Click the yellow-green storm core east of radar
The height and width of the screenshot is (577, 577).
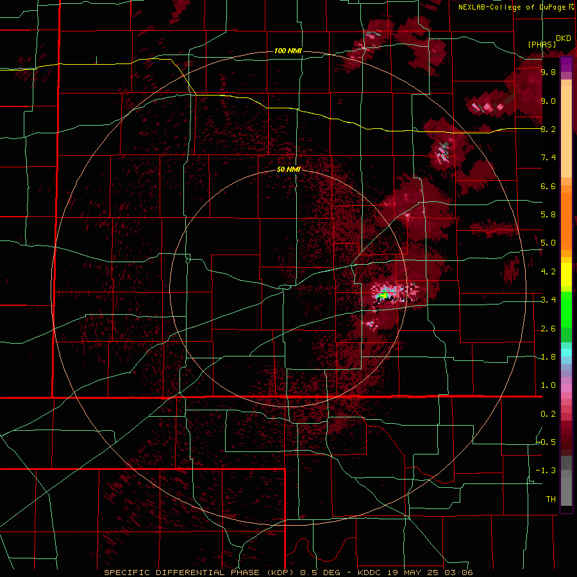coord(383,294)
